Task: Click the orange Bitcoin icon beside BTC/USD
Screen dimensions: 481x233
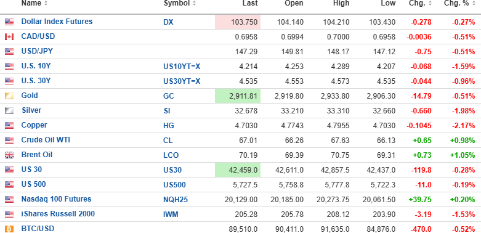Action: click(x=9, y=229)
